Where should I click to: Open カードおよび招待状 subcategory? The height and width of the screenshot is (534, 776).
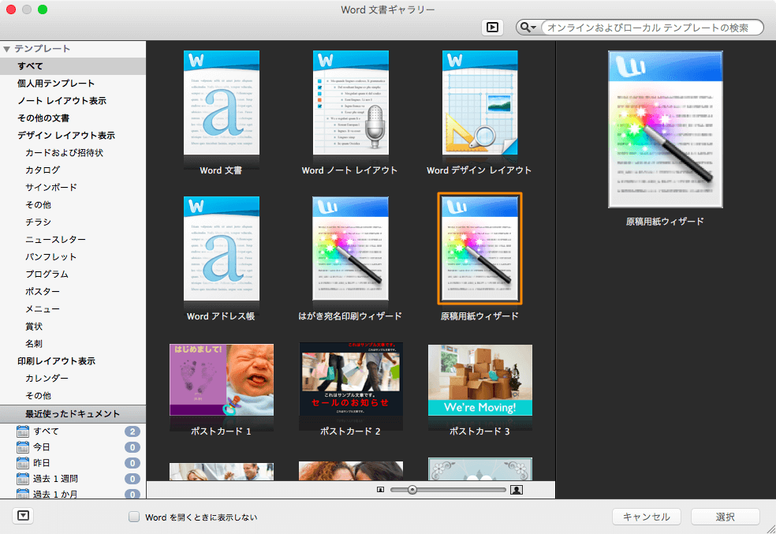(x=73, y=152)
